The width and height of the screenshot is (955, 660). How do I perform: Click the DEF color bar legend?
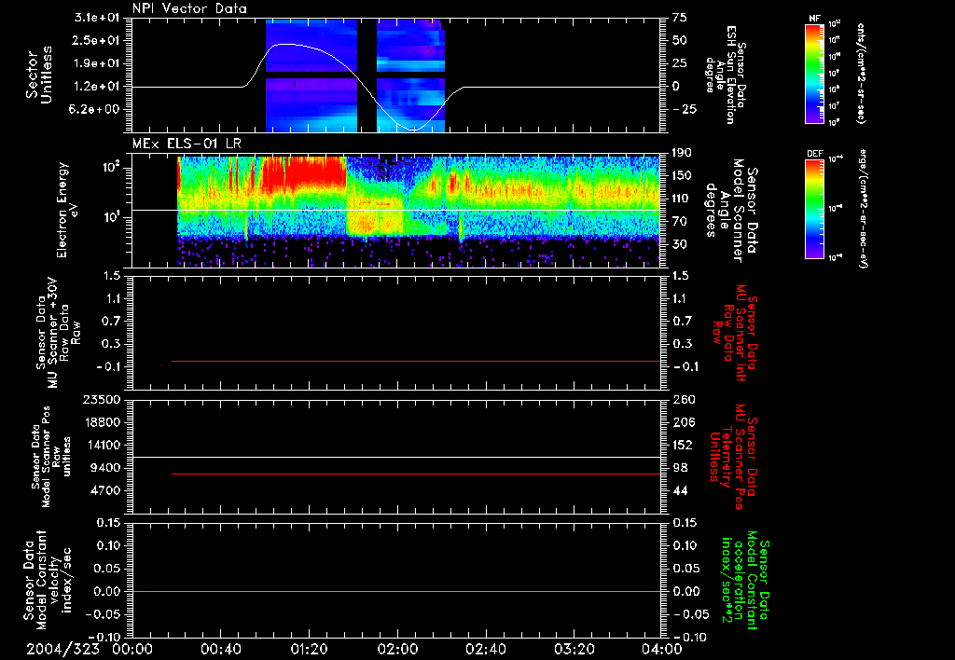[814, 209]
